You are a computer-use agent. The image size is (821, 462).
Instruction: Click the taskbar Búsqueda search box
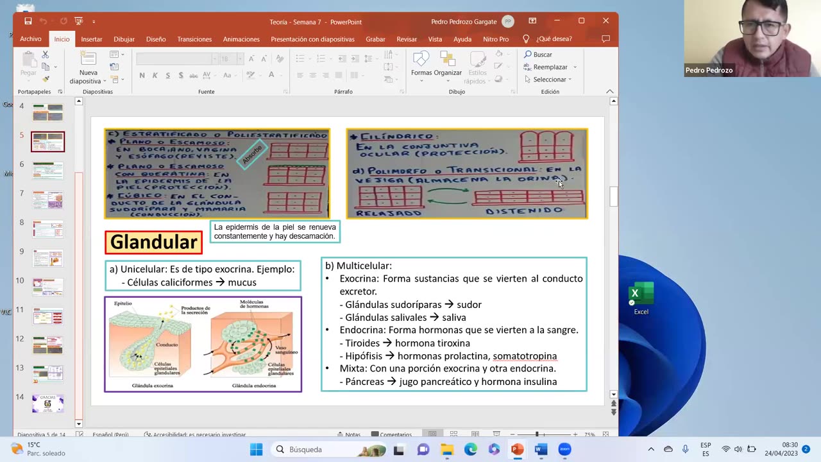pyautogui.click(x=329, y=449)
